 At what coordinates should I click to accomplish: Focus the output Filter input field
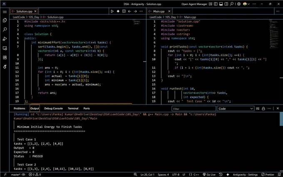(x=194, y=109)
